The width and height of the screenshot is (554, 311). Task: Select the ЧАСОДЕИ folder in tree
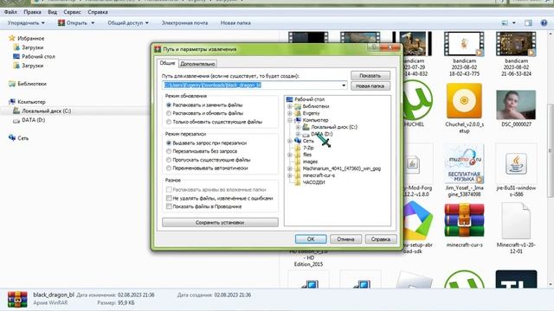click(313, 182)
